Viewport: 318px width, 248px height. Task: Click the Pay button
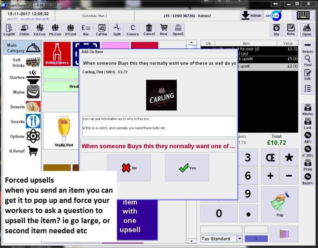click(279, 204)
